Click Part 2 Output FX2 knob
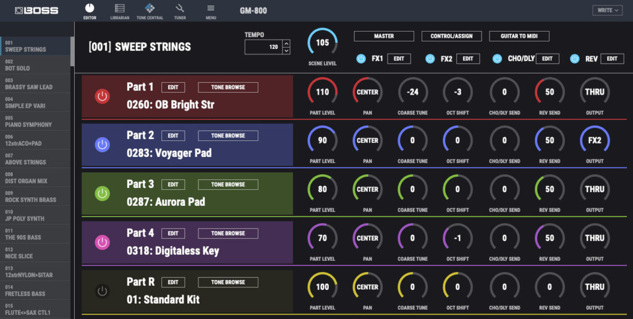The height and width of the screenshot is (319, 633). tap(595, 140)
